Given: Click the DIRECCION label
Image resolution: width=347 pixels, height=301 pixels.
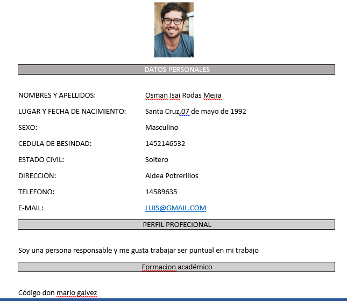Looking at the screenshot, I should (x=37, y=176).
